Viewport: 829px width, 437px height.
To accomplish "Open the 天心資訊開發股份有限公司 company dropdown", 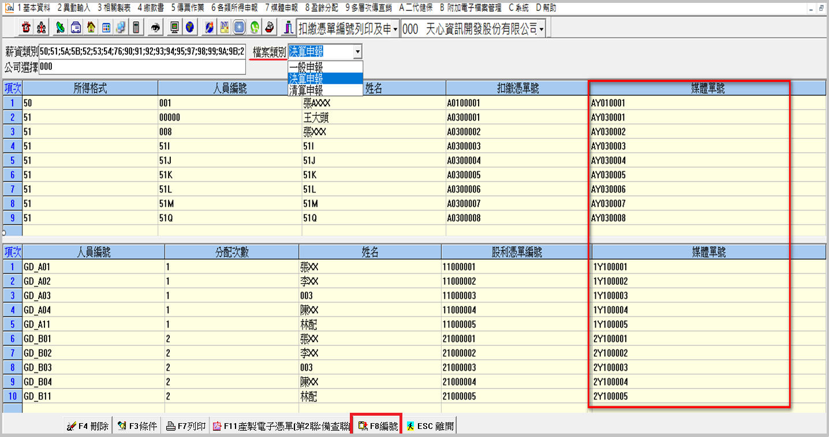I will coord(541,29).
